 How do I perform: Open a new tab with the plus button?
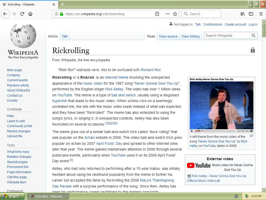[x=63, y=4]
